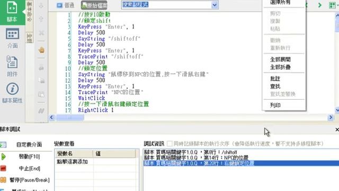The image size is (339, 191).
Task: Click the red stop icon for 中止[End]
Action: 3,168
